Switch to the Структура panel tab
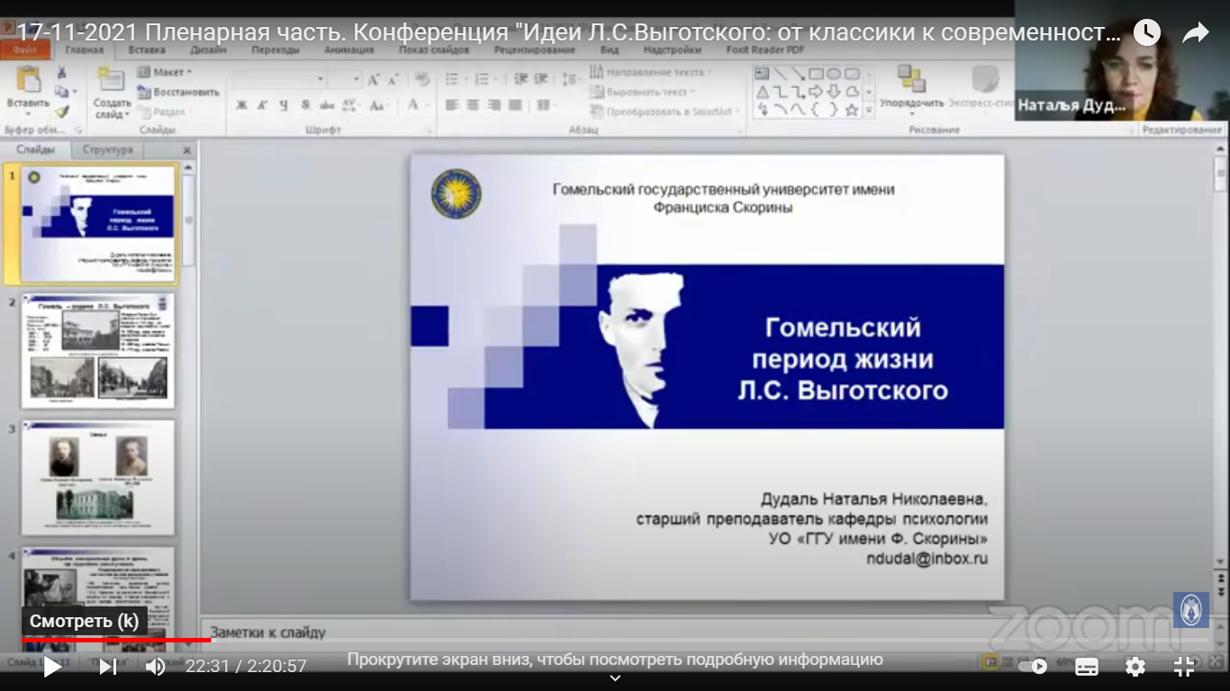The width and height of the screenshot is (1230, 691). [108, 149]
